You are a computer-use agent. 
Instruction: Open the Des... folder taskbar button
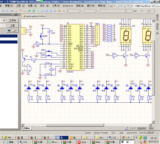tap(101, 138)
